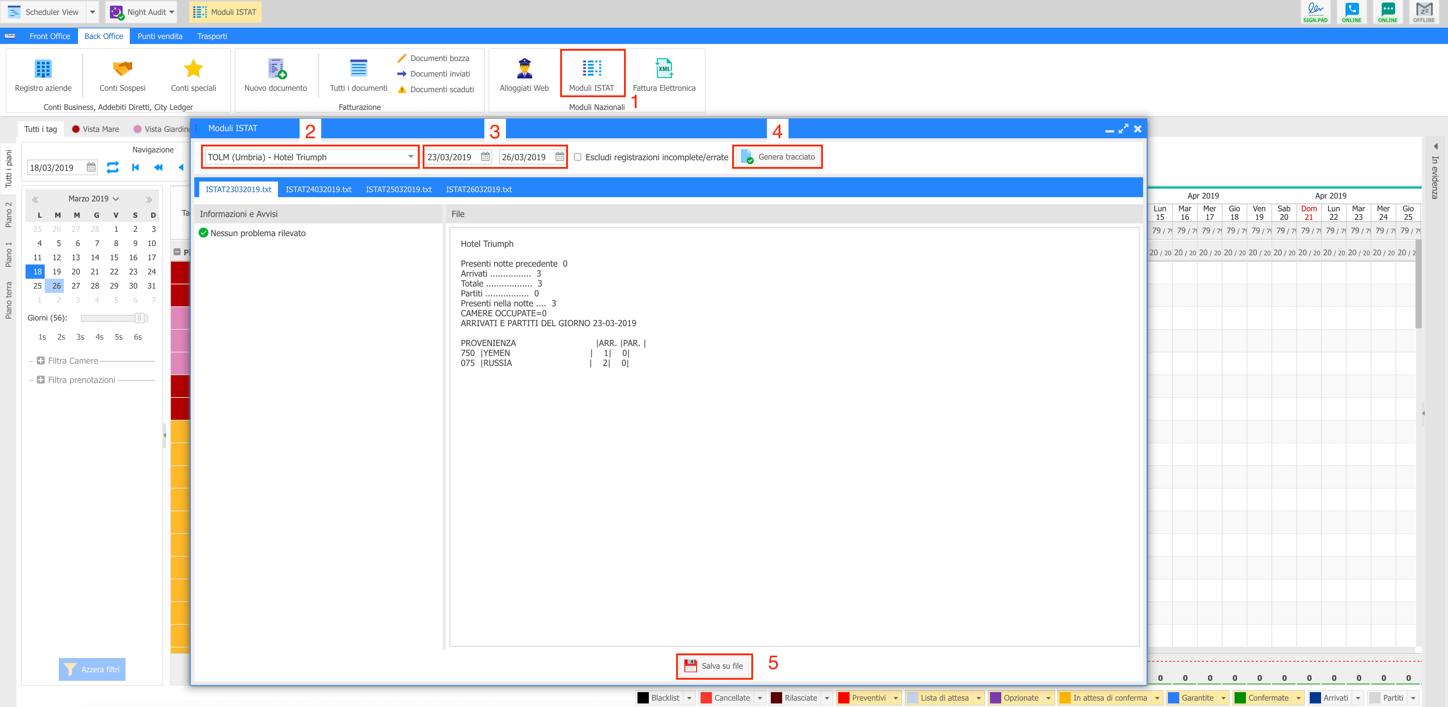Open Arrivati legend dropdown arrow

click(1358, 698)
